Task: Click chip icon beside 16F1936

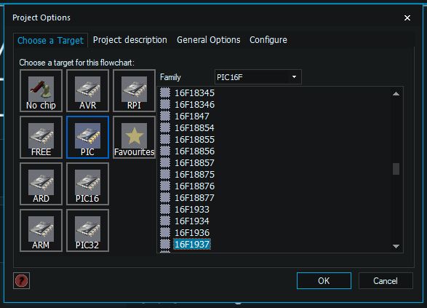Action: point(165,233)
